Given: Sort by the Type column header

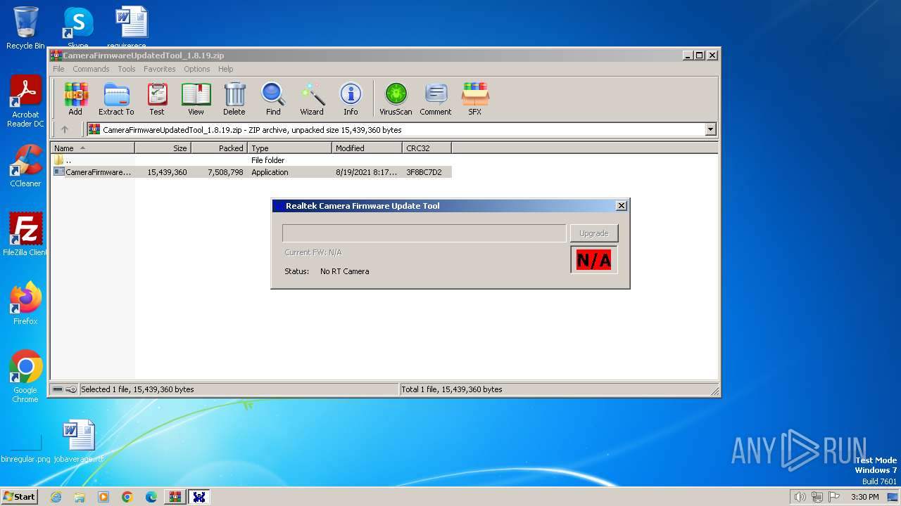Looking at the screenshot, I should click(289, 148).
